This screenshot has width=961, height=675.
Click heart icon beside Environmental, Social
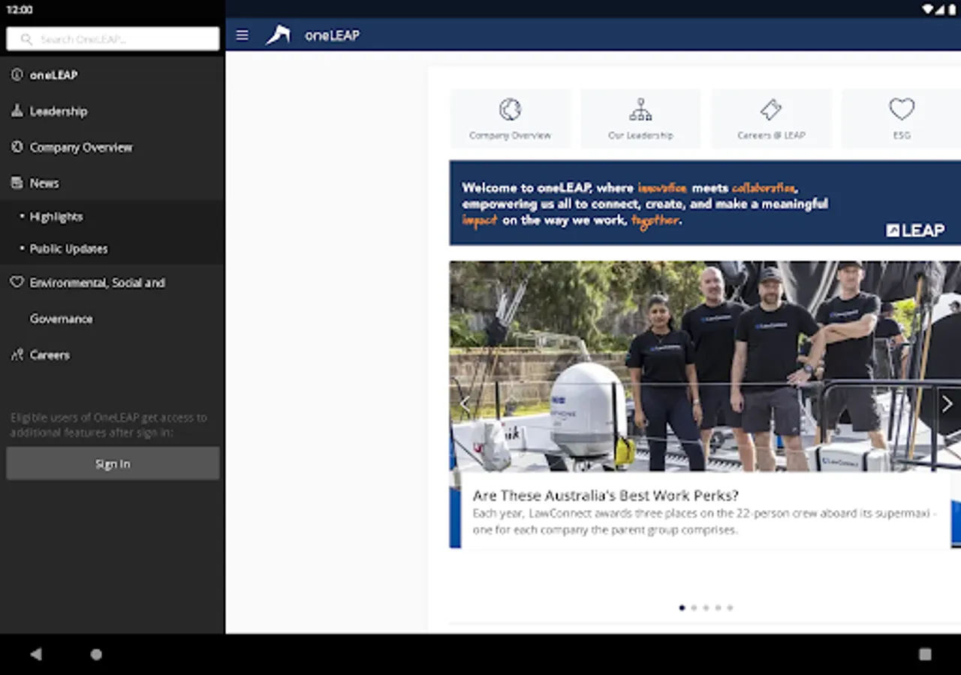(x=17, y=283)
